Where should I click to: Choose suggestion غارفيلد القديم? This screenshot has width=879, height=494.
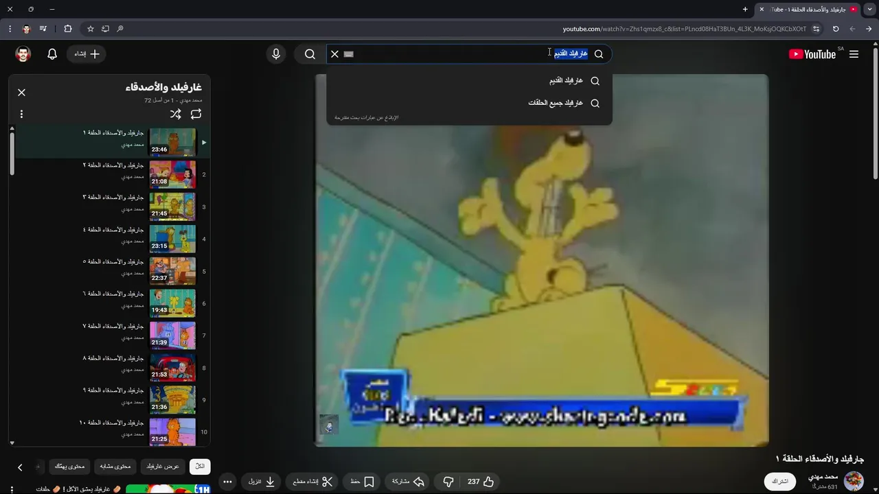[x=469, y=81]
